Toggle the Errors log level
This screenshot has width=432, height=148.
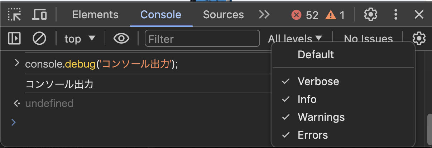pos(313,135)
